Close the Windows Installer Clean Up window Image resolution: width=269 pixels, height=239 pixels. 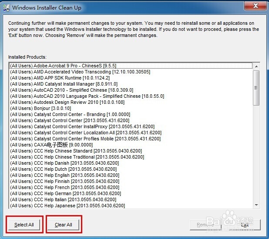pyautogui.click(x=256, y=6)
